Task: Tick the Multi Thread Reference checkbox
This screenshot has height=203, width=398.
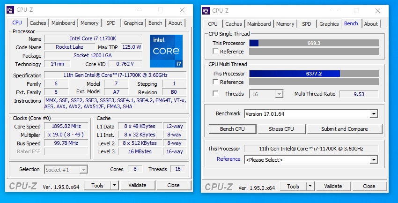Action: [x=215, y=82]
